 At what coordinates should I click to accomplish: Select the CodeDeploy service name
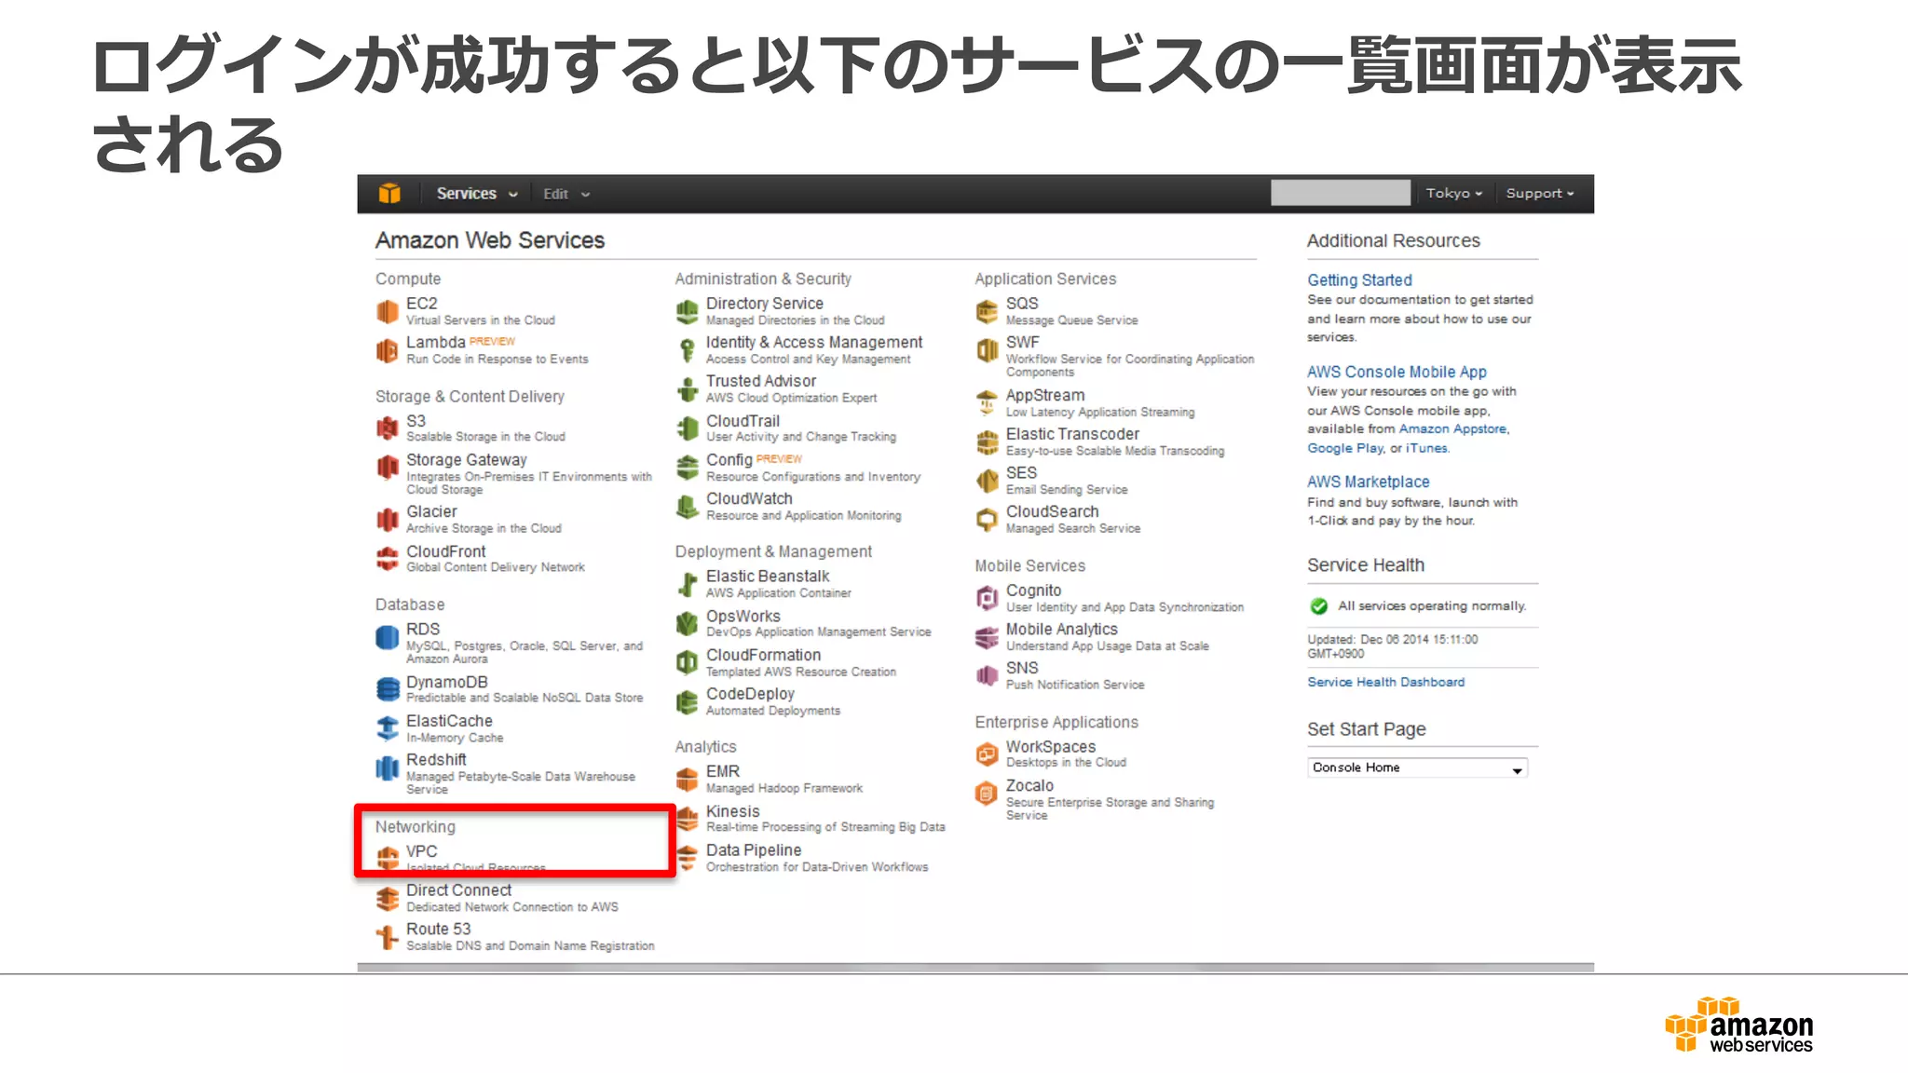click(750, 694)
